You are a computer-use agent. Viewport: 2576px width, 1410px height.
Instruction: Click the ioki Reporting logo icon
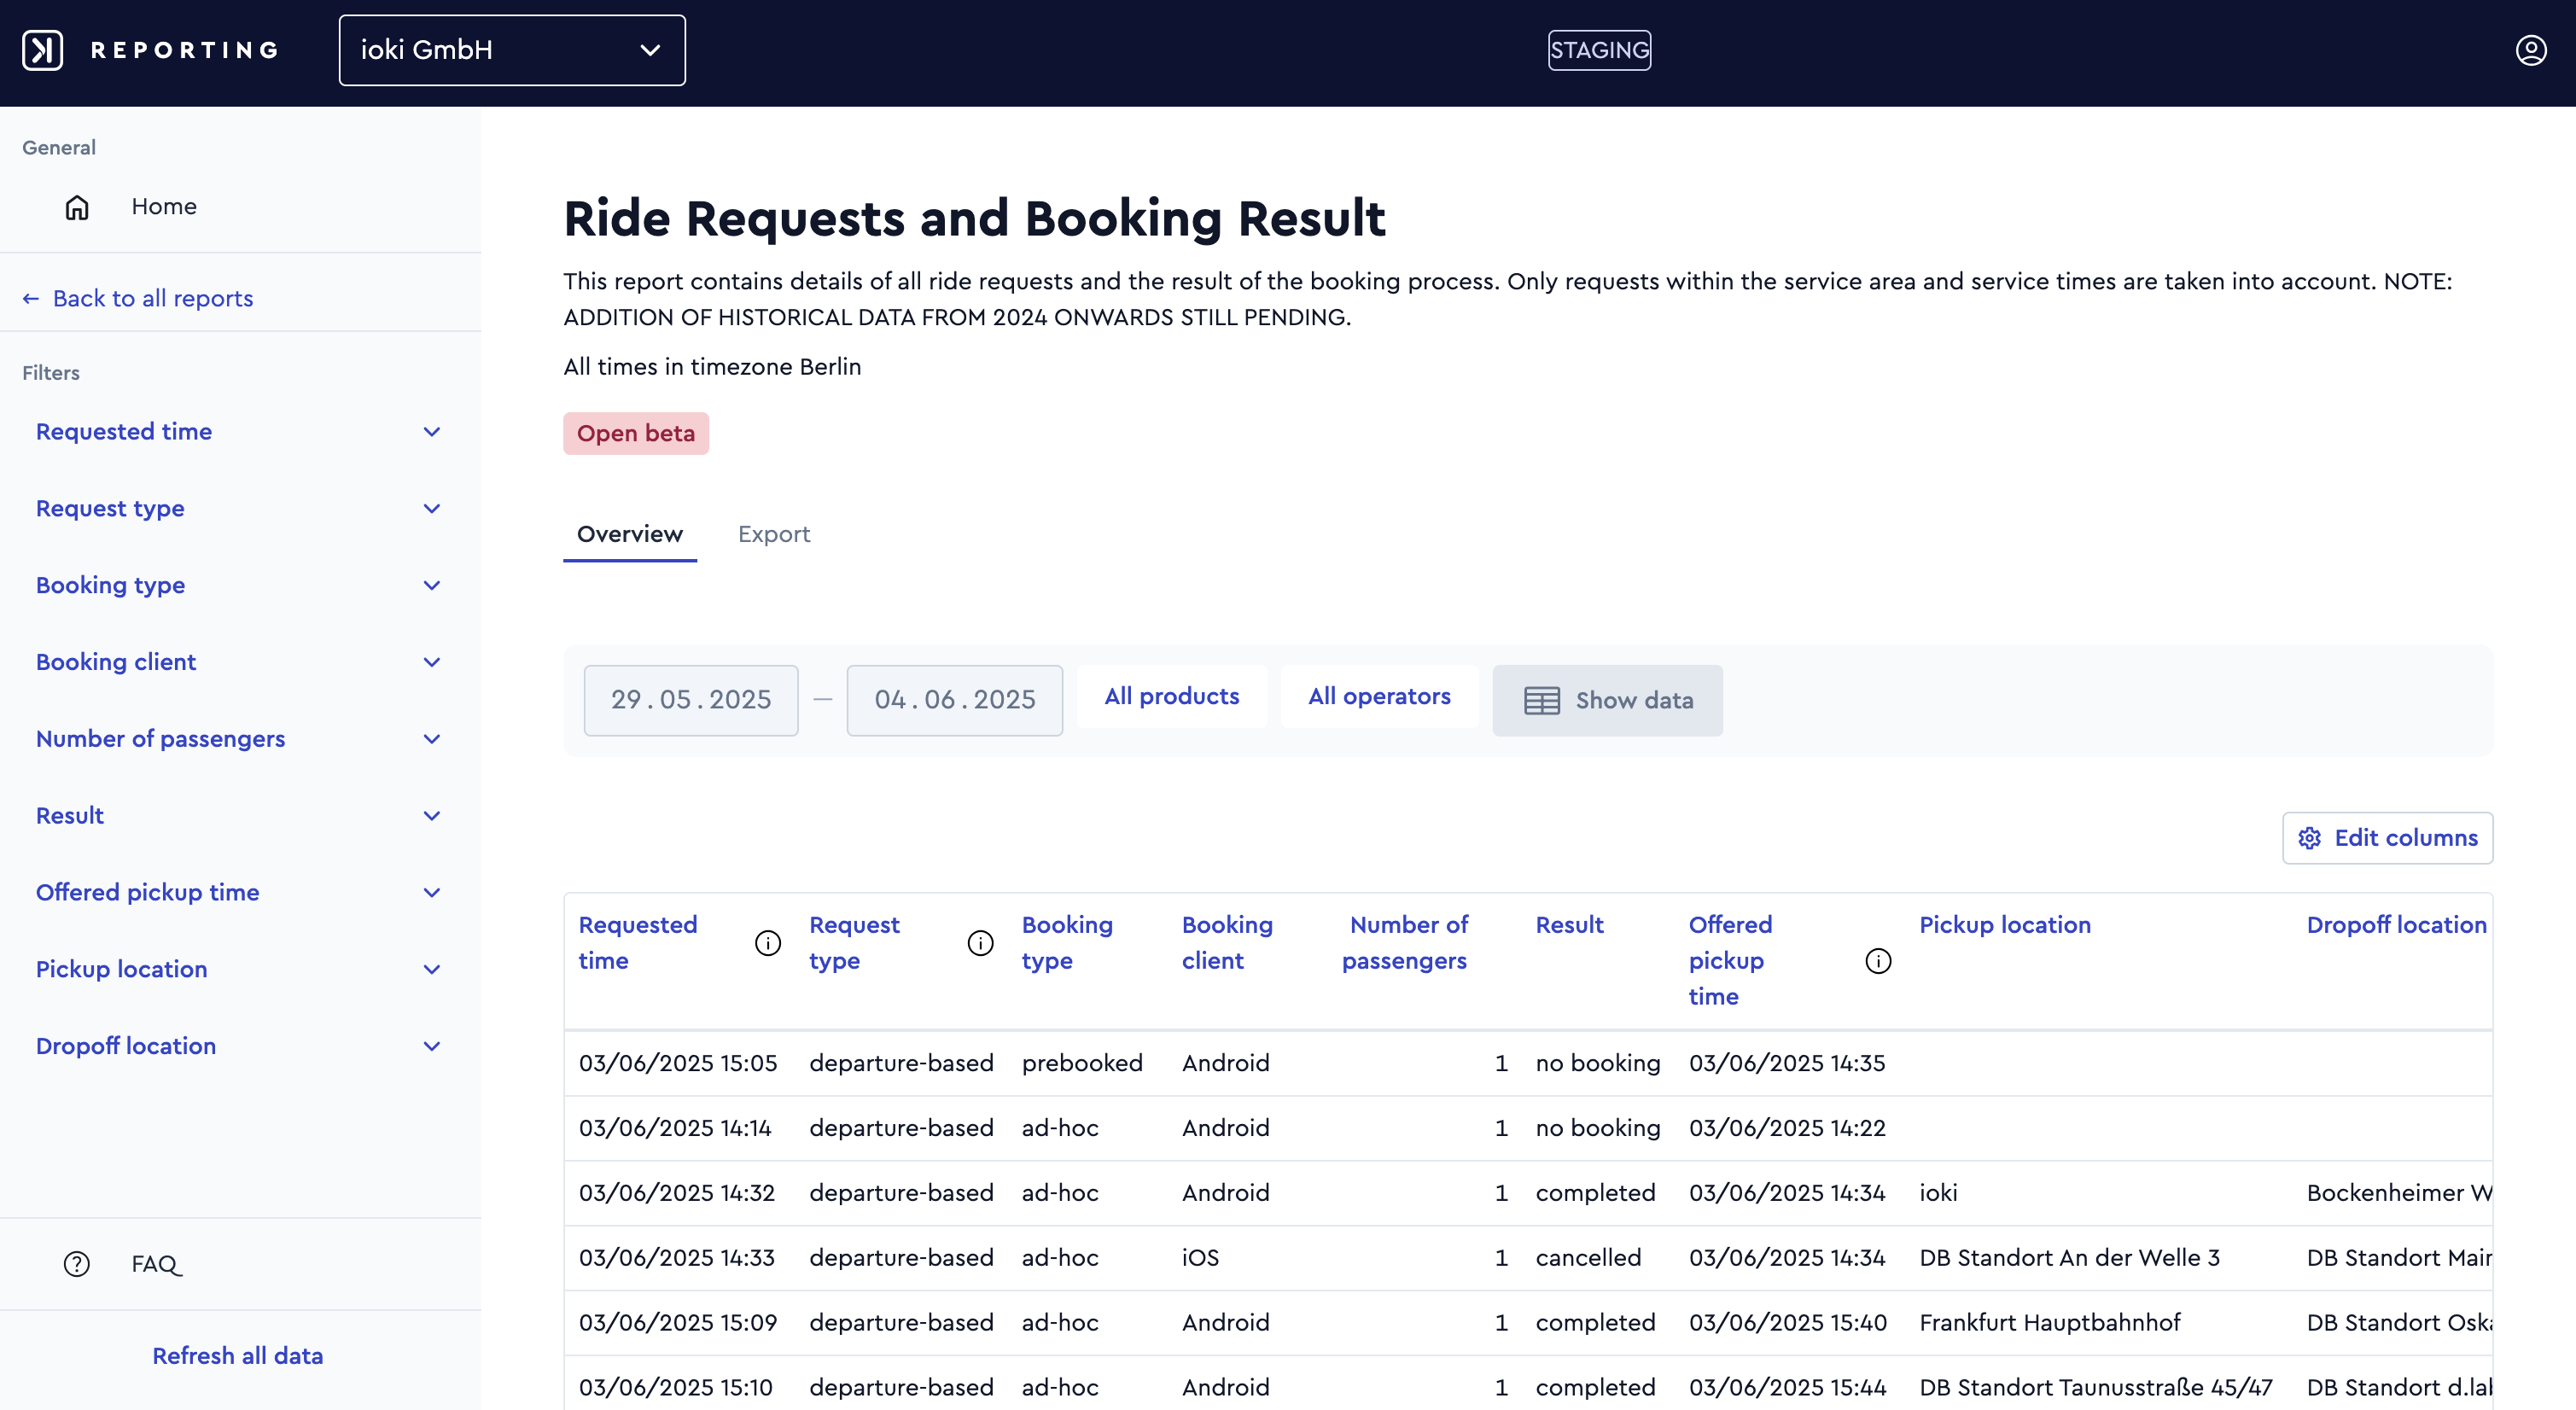[x=42, y=50]
